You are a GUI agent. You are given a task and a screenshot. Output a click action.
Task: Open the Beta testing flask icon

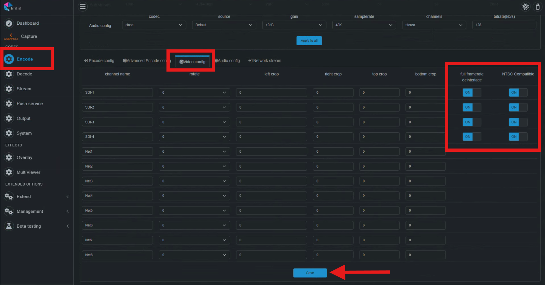(9, 226)
